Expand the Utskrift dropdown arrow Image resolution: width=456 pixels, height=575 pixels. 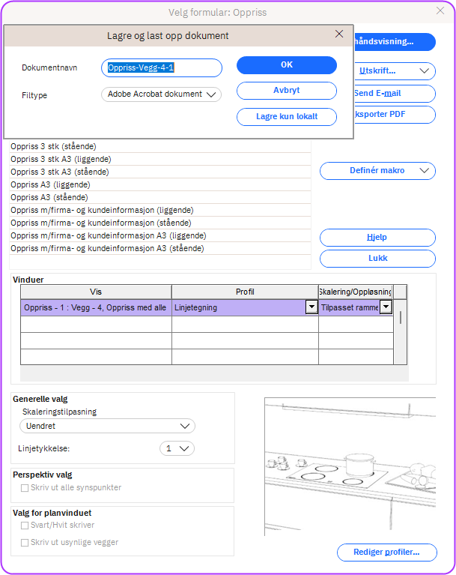pyautogui.click(x=425, y=71)
